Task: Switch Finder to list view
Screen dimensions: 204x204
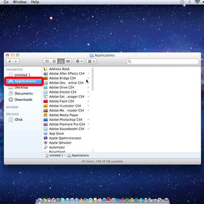Action: click(x=54, y=61)
